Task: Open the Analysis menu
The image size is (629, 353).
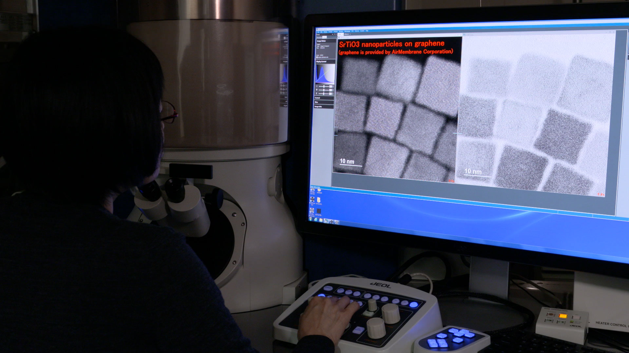Action: coord(335,32)
